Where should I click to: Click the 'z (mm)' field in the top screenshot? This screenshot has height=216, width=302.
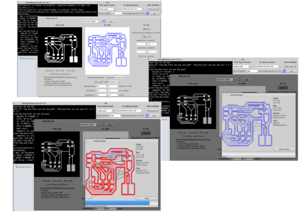point(113,95)
